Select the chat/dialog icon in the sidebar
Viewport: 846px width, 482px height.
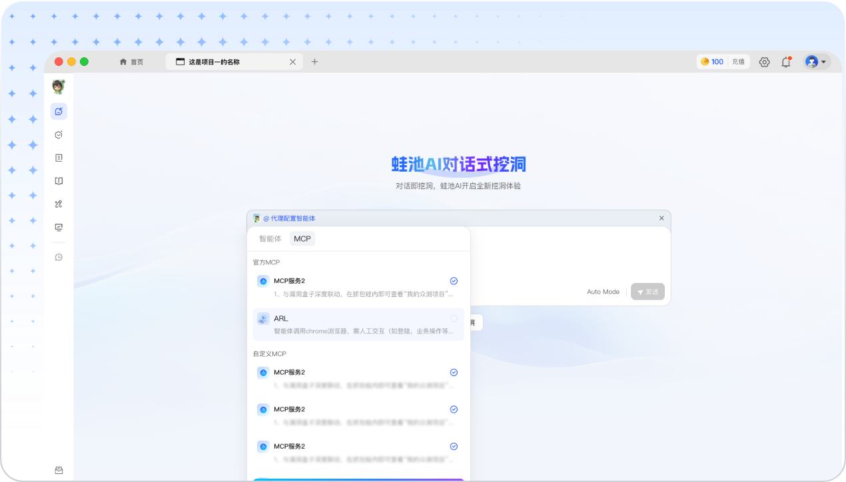pos(59,111)
